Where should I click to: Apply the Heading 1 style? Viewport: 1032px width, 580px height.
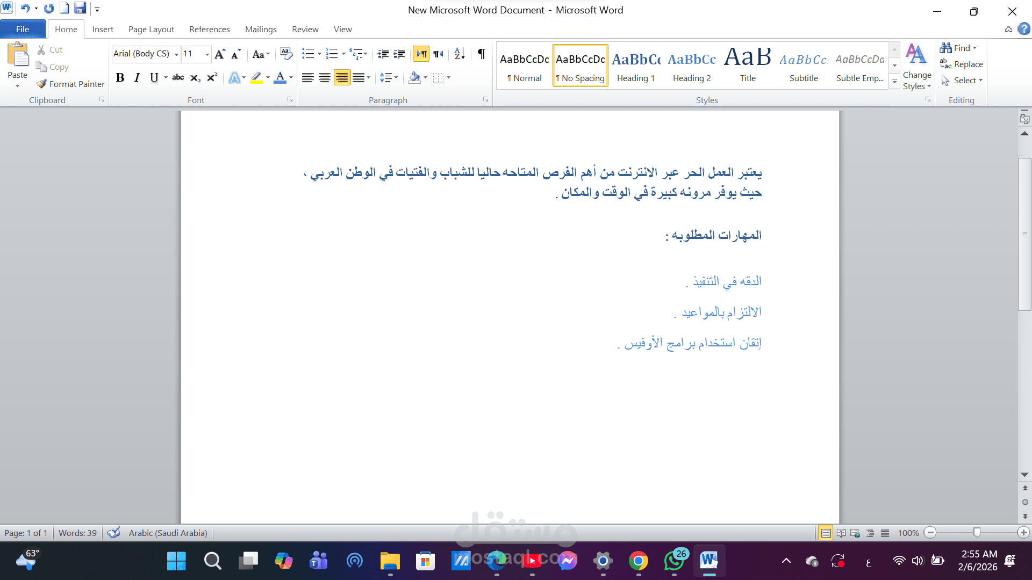tap(636, 66)
